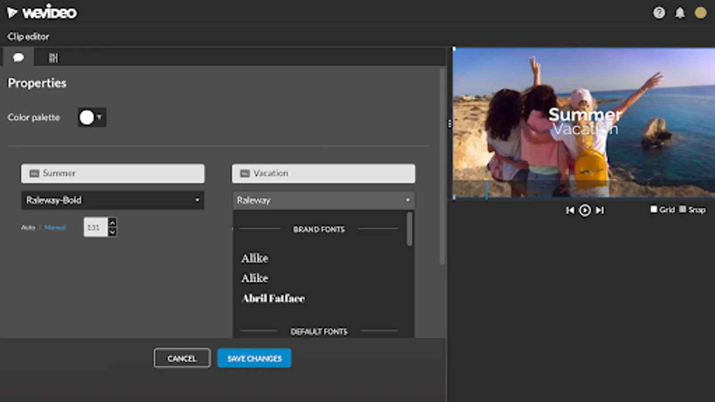This screenshot has width=715, height=402.
Task: Open the Color palette swatch picker
Action: click(92, 117)
